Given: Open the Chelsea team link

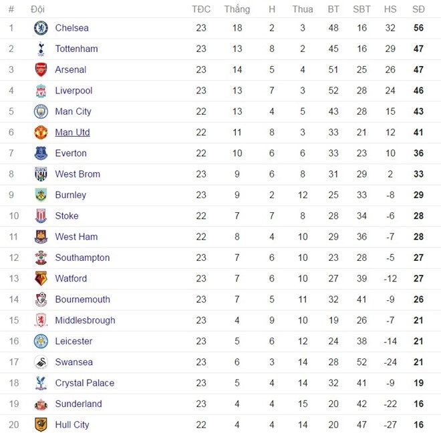Looking at the screenshot, I should (71, 28).
